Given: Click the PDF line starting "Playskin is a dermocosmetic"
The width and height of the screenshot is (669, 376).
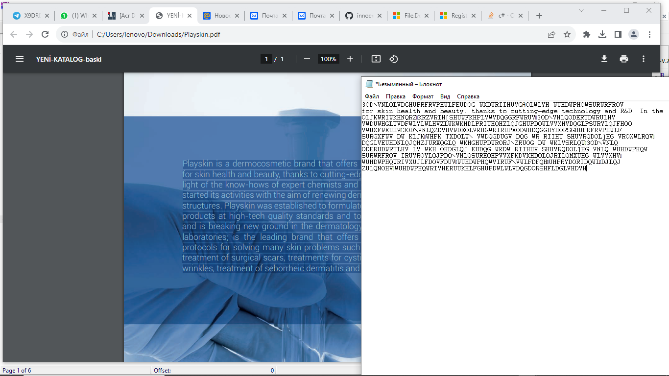Looking at the screenshot, I should 272,164.
